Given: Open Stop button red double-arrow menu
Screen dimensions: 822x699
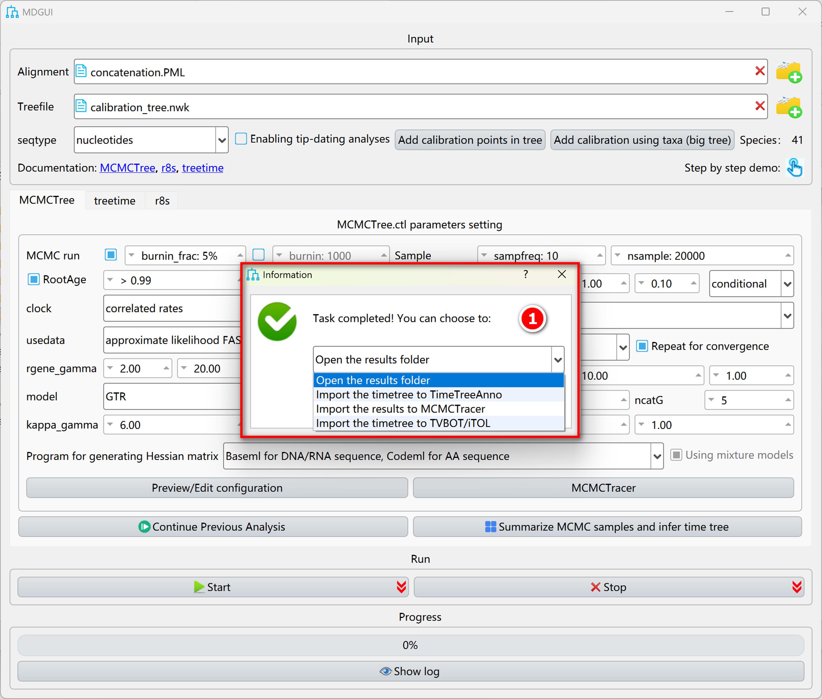Looking at the screenshot, I should tap(797, 587).
